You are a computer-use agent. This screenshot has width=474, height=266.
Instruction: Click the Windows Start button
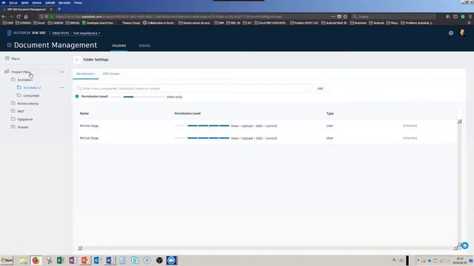7,260
